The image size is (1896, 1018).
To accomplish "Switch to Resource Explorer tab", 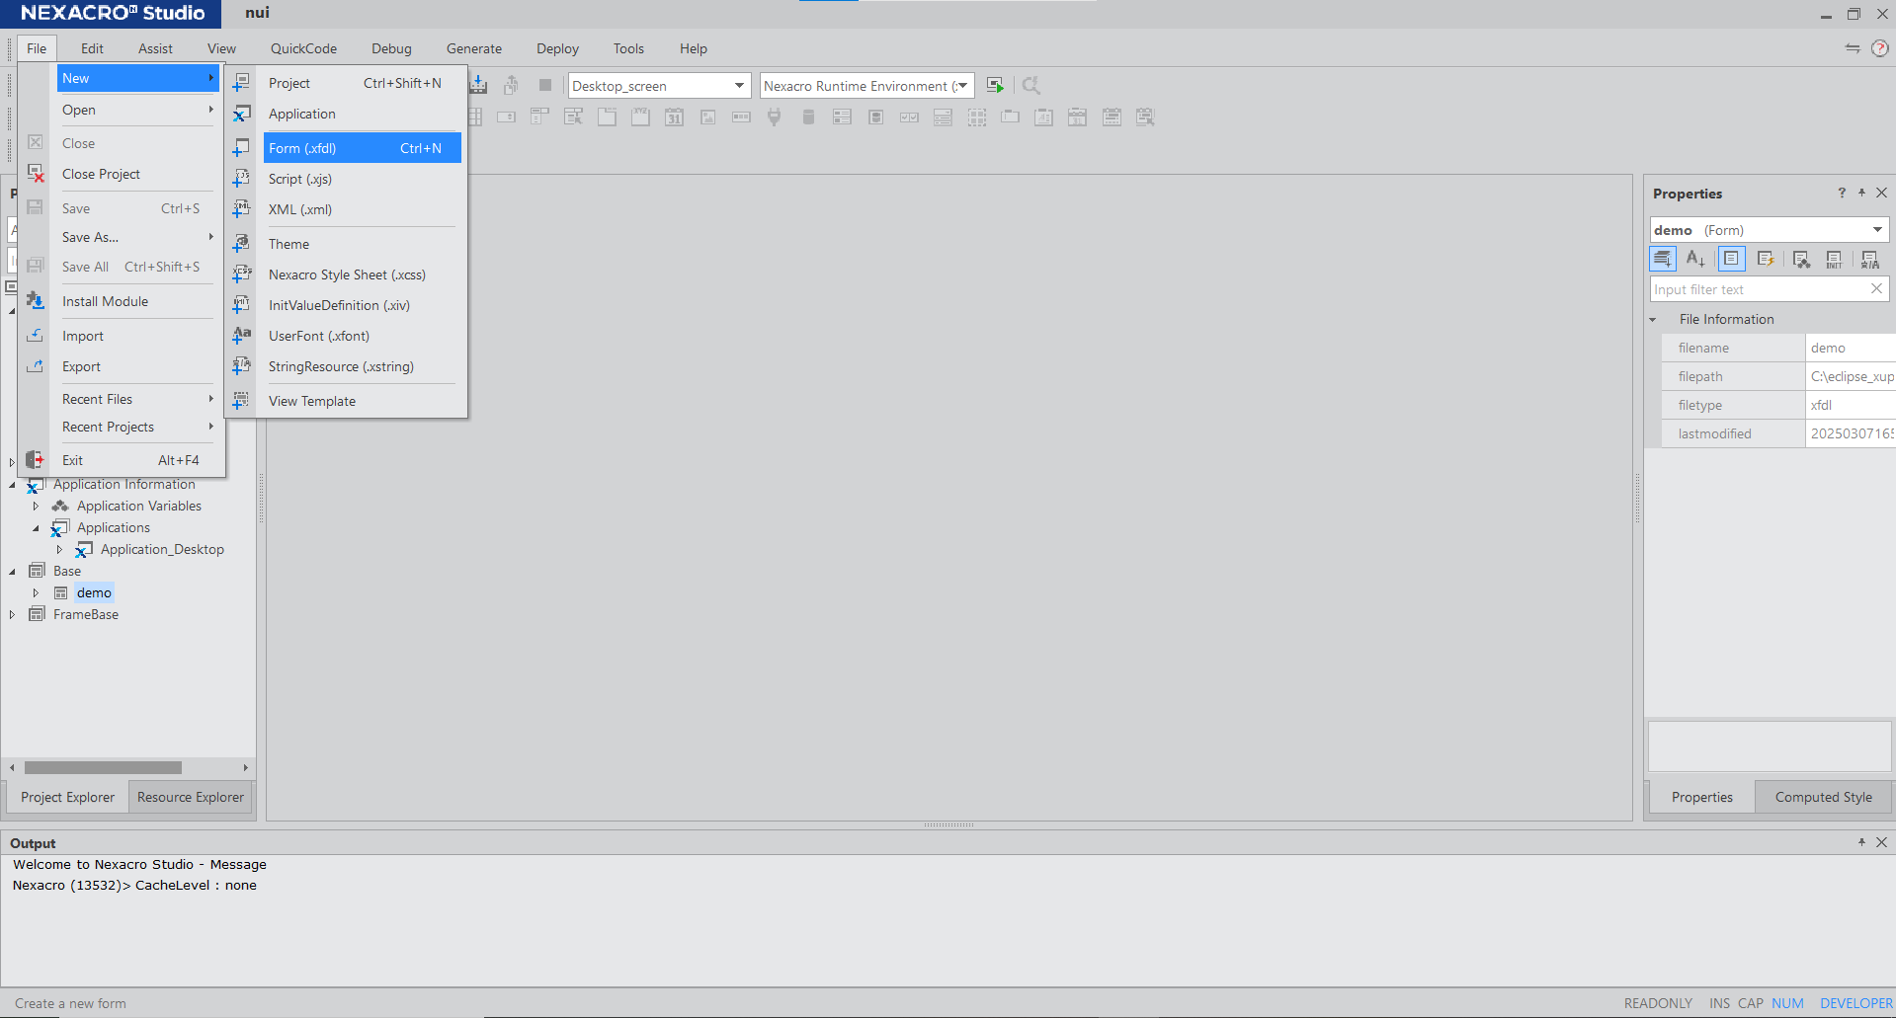I will click(x=190, y=797).
